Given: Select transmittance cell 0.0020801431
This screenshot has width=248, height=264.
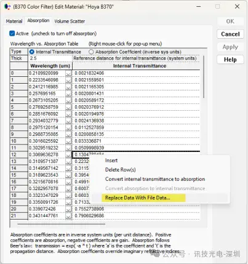Looking at the screenshot, I should click(x=136, y=94).
